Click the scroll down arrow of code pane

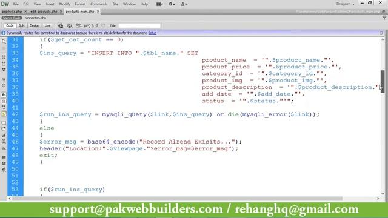[x=383, y=194]
